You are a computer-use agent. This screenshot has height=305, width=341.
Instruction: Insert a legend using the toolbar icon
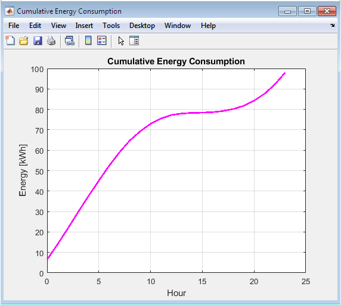pos(102,41)
